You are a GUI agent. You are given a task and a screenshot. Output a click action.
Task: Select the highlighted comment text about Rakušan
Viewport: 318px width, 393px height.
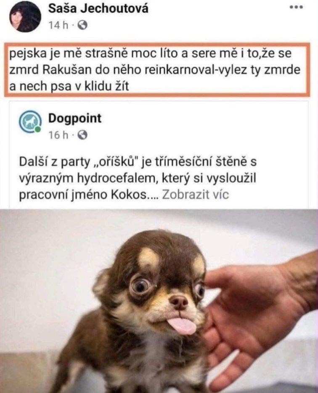click(155, 70)
